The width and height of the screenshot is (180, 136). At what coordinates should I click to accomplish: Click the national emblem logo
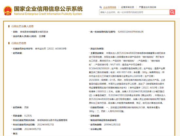(8, 11)
